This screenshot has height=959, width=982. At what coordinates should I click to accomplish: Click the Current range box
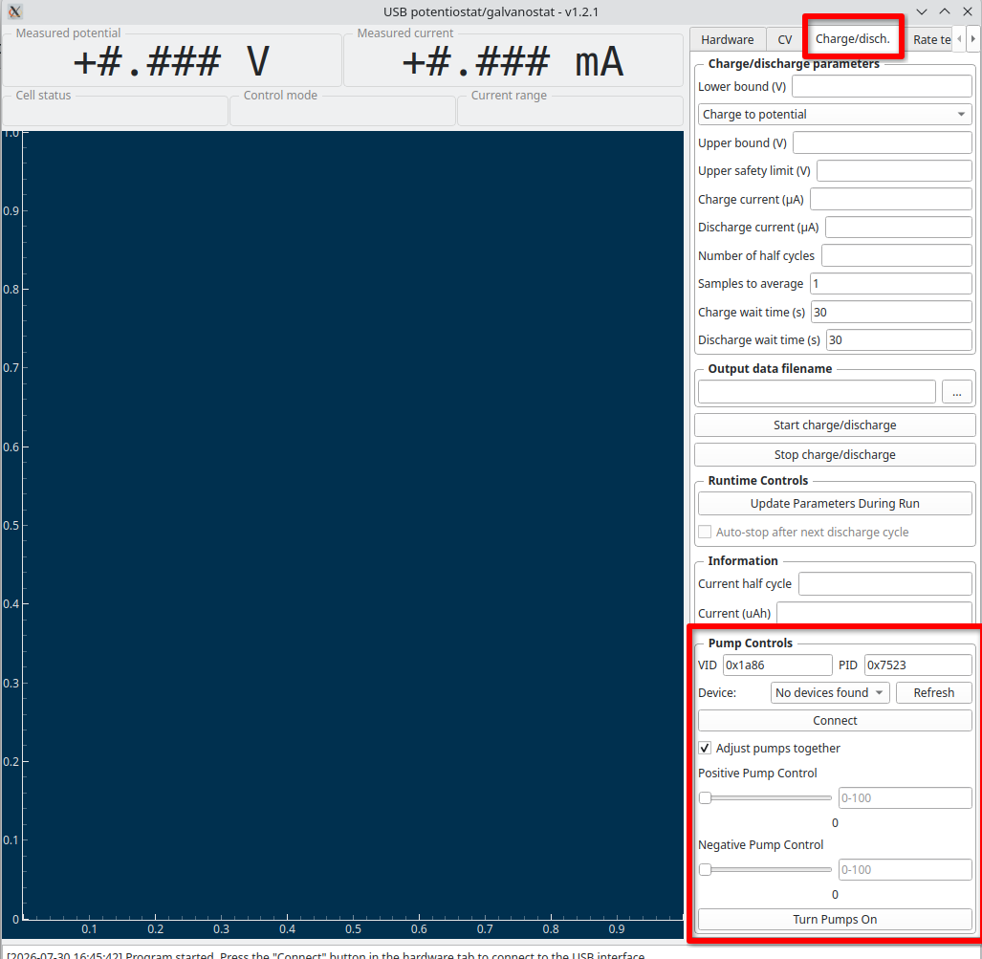[x=570, y=110]
